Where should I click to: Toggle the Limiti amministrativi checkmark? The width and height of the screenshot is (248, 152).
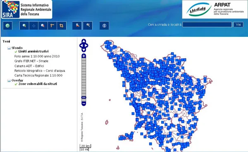(x=16, y=52)
